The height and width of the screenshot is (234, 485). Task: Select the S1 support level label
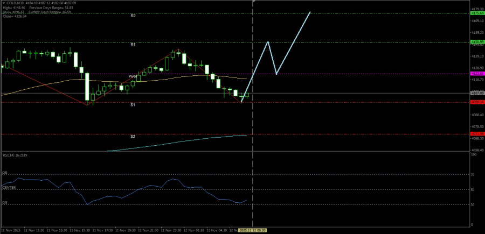point(133,105)
